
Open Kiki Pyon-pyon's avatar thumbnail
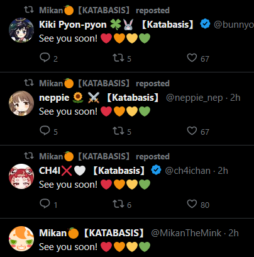[x=21, y=30]
